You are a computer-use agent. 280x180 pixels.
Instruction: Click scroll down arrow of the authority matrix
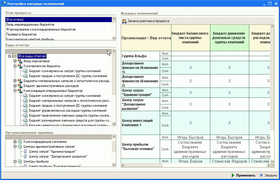(x=272, y=161)
